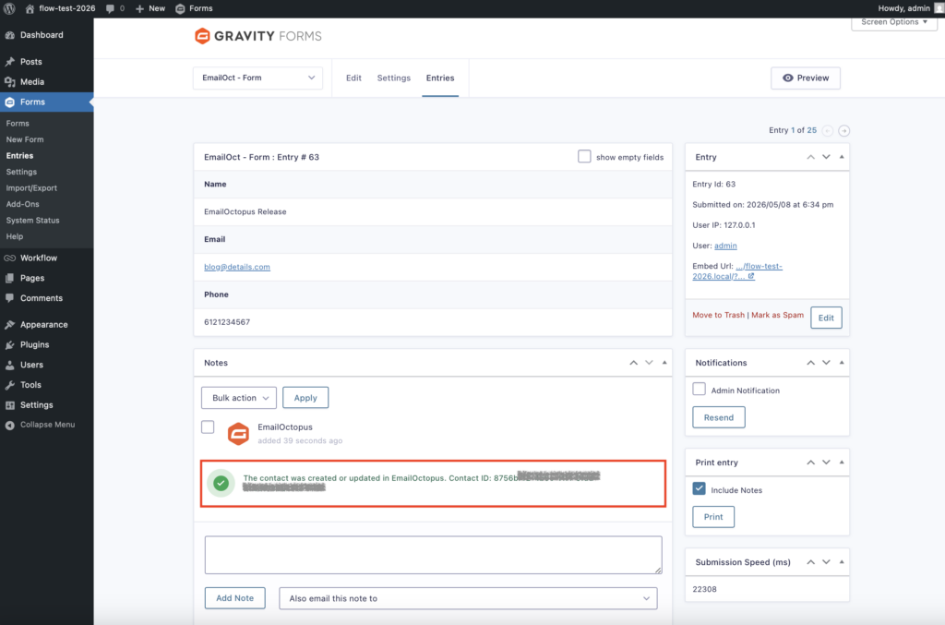This screenshot has width=945, height=625.
Task: Open the Howdy, admin account menu
Action: click(909, 8)
